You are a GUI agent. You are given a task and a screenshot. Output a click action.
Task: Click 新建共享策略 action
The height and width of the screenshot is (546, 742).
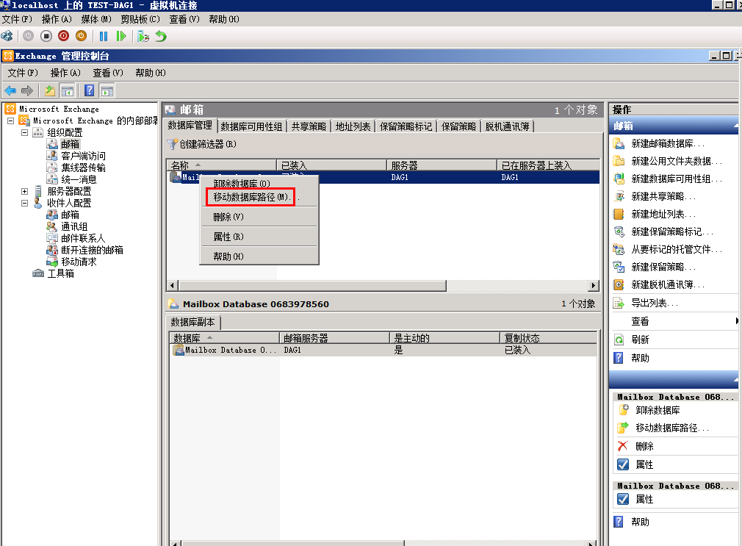pyautogui.click(x=663, y=196)
